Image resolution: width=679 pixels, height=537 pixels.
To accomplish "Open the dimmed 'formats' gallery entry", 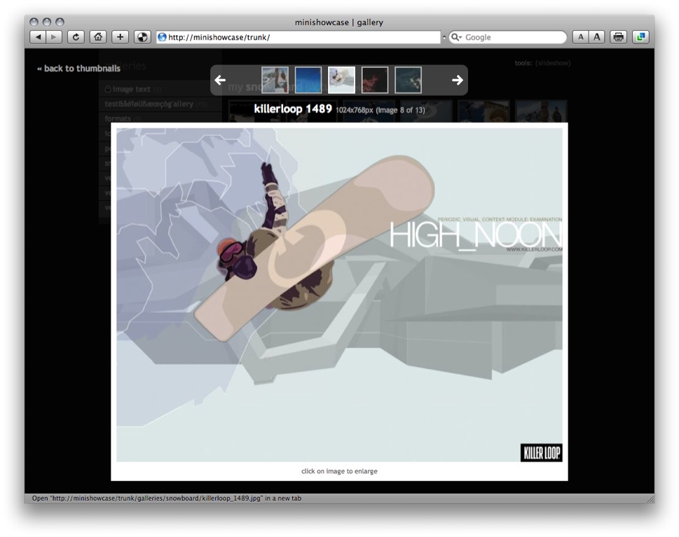I will (x=118, y=118).
